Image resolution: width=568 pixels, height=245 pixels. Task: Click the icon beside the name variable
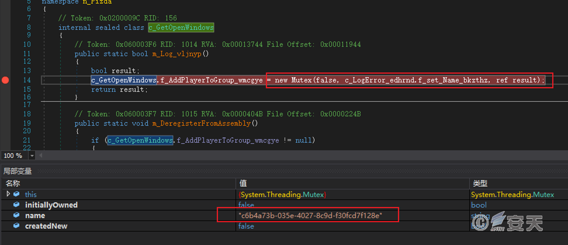point(17,216)
